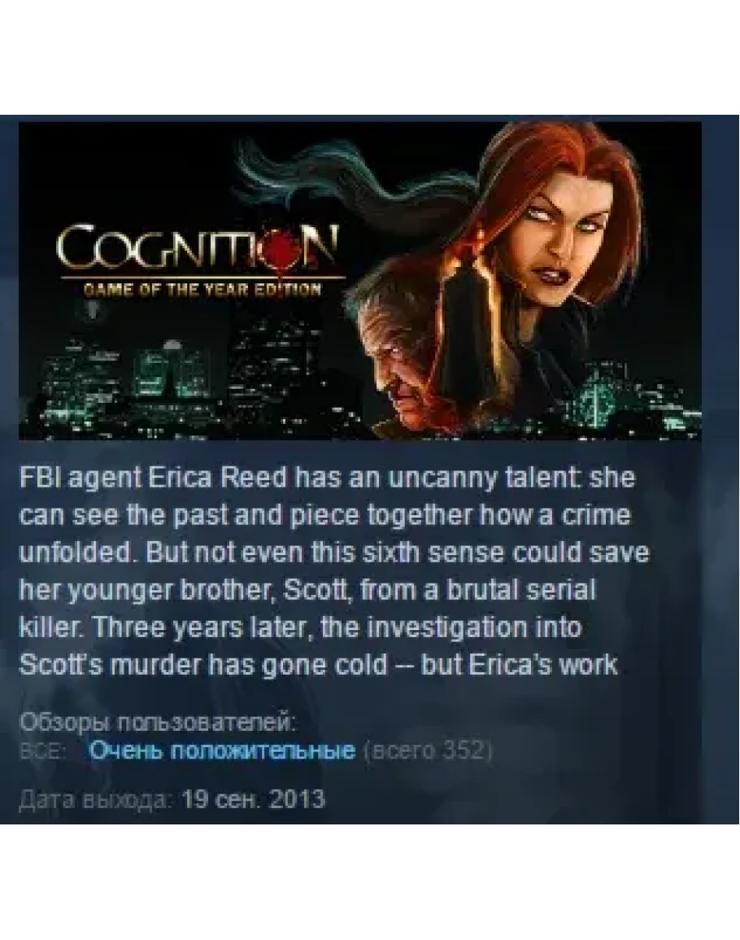Click the line starting with 'can see the past'
Screen dimensions: 740x940
325,516
